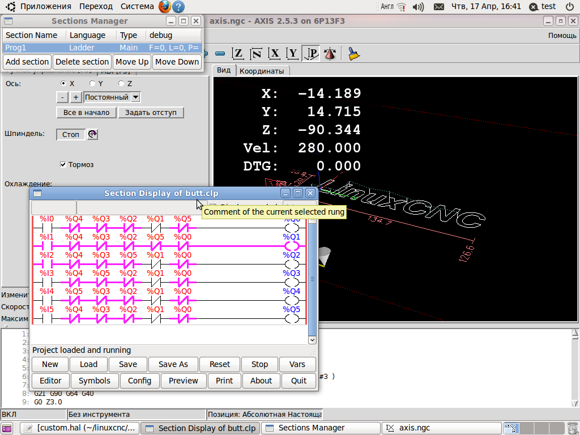Open the Помощь menu in AXIS
The image size is (580, 435).
click(x=562, y=35)
